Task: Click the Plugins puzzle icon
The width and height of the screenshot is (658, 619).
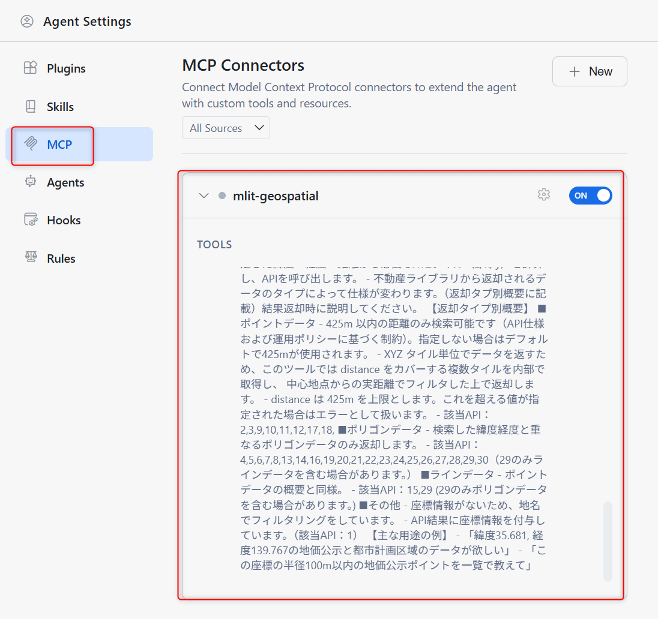Action: [x=30, y=68]
